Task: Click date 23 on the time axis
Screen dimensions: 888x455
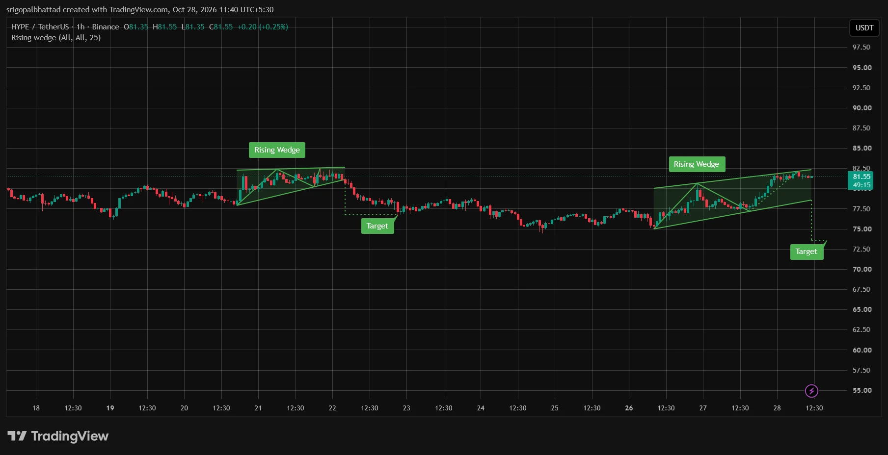Action: click(x=406, y=408)
